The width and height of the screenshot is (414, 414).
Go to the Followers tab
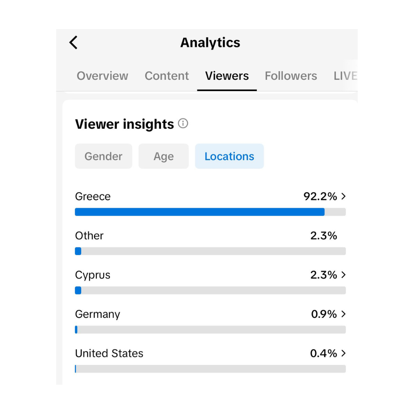click(x=291, y=76)
